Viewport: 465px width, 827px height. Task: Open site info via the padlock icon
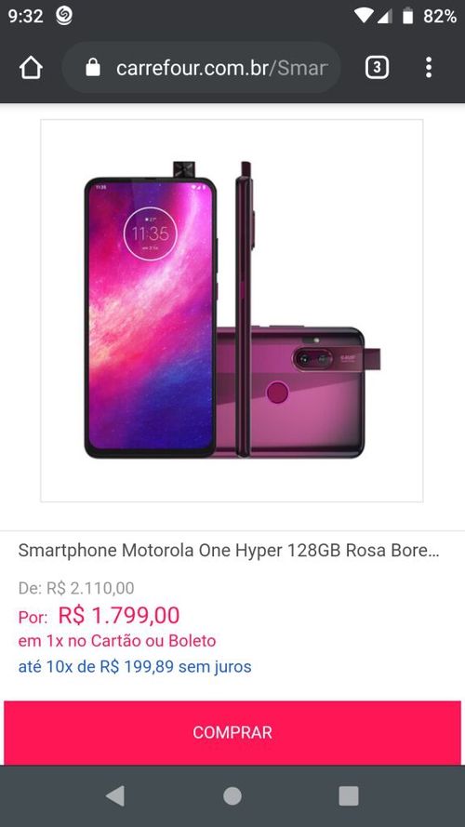pos(93,68)
